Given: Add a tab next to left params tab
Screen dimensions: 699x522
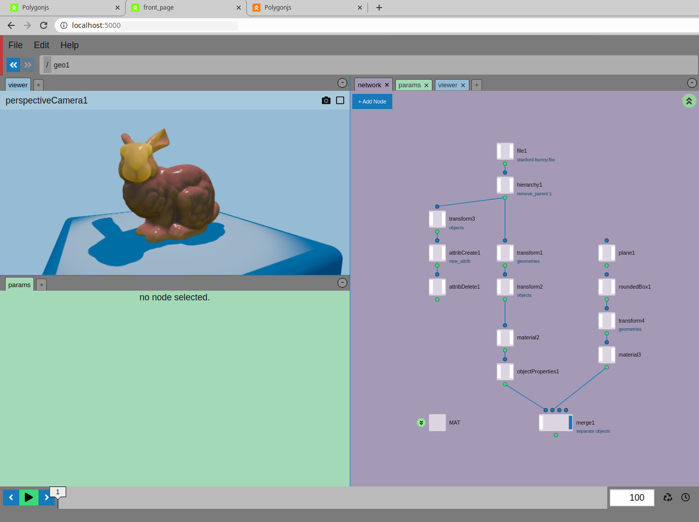Looking at the screenshot, I should pyautogui.click(x=42, y=285).
